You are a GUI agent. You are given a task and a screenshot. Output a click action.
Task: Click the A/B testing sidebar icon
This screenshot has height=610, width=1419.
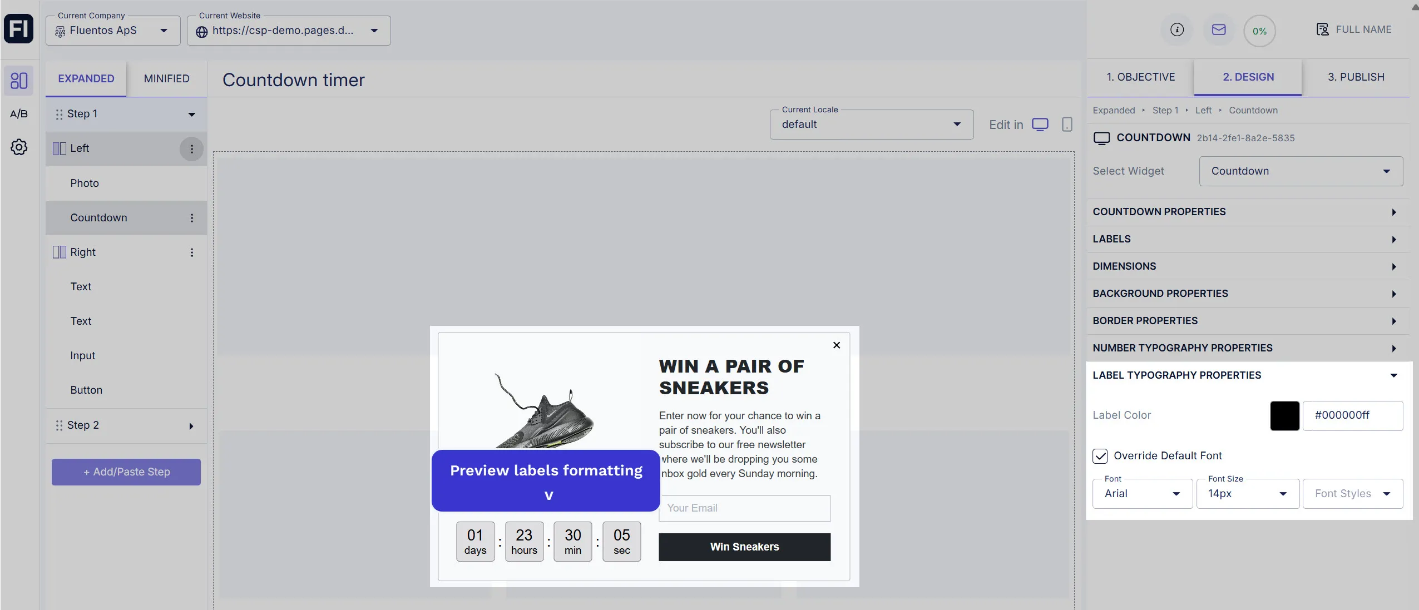point(19,114)
